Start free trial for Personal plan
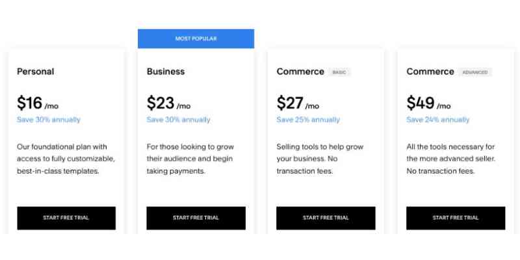The image size is (520, 260). (x=66, y=218)
